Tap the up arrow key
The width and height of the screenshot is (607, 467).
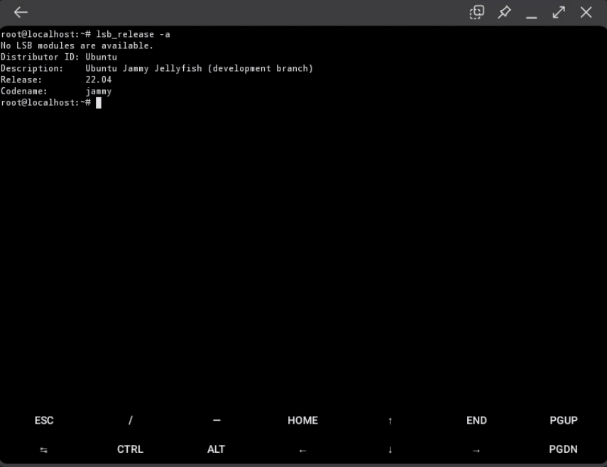pos(390,421)
